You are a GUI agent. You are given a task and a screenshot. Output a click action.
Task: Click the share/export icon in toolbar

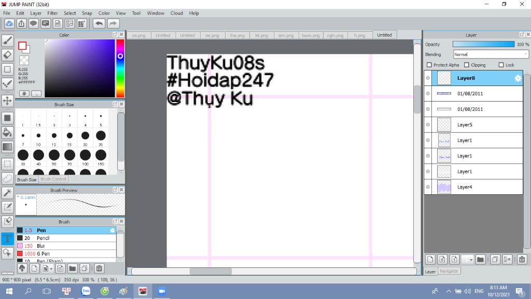[x=21, y=23]
